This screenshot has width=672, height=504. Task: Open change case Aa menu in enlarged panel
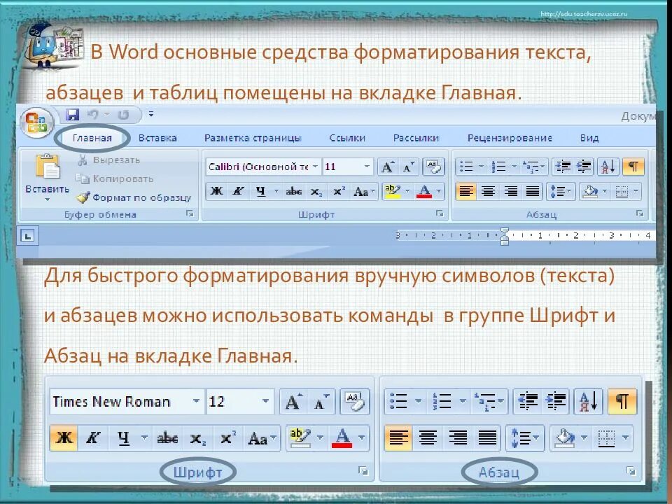(x=261, y=438)
